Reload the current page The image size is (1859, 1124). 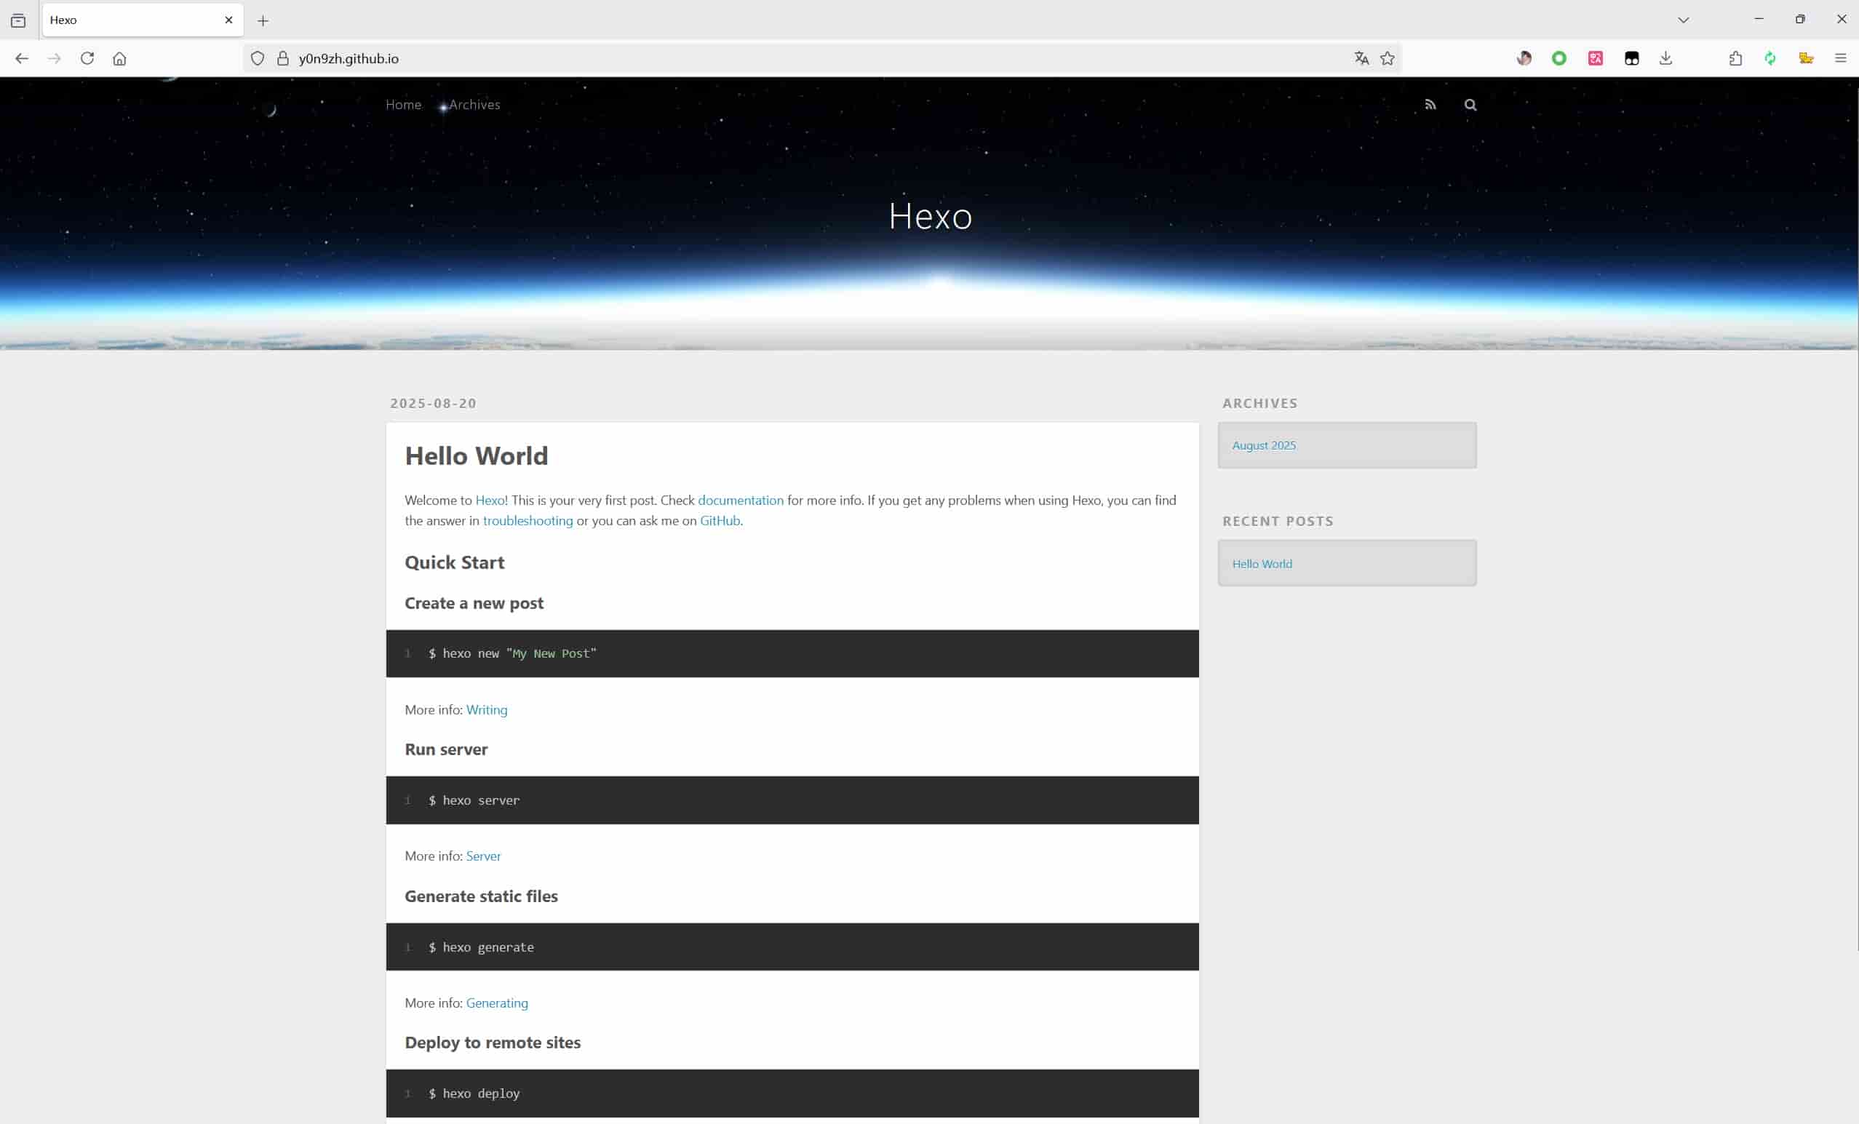[87, 58]
